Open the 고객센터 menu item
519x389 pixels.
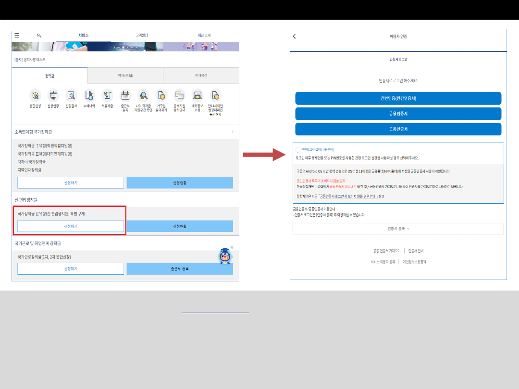tap(142, 36)
